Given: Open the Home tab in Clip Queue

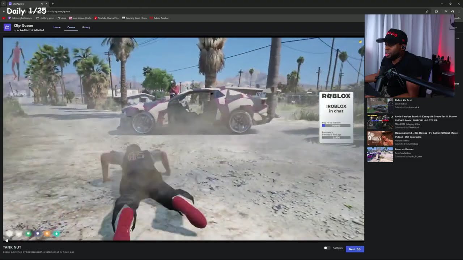Looking at the screenshot, I should [57, 27].
